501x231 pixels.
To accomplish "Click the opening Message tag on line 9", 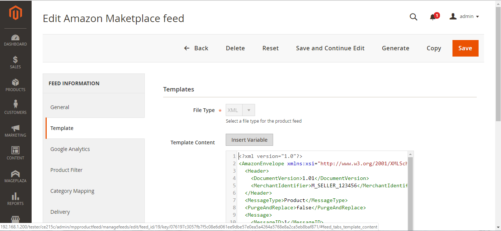I will (x=258, y=215).
